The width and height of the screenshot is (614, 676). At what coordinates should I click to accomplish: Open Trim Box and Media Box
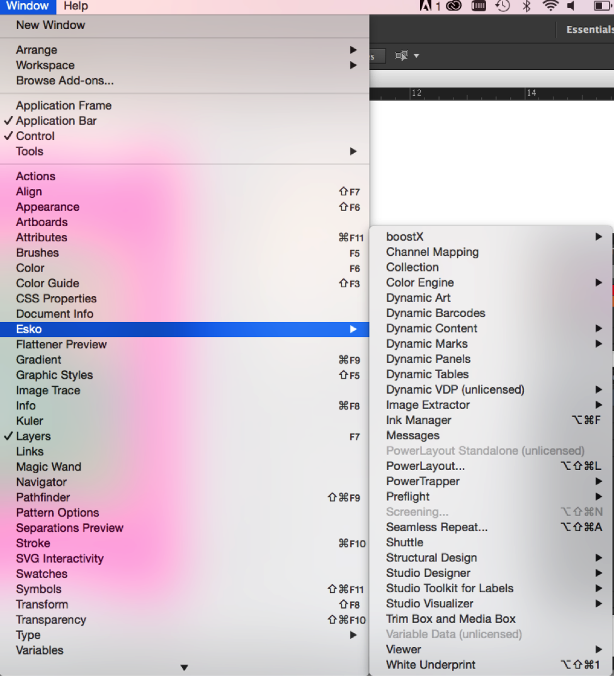tap(491, 619)
